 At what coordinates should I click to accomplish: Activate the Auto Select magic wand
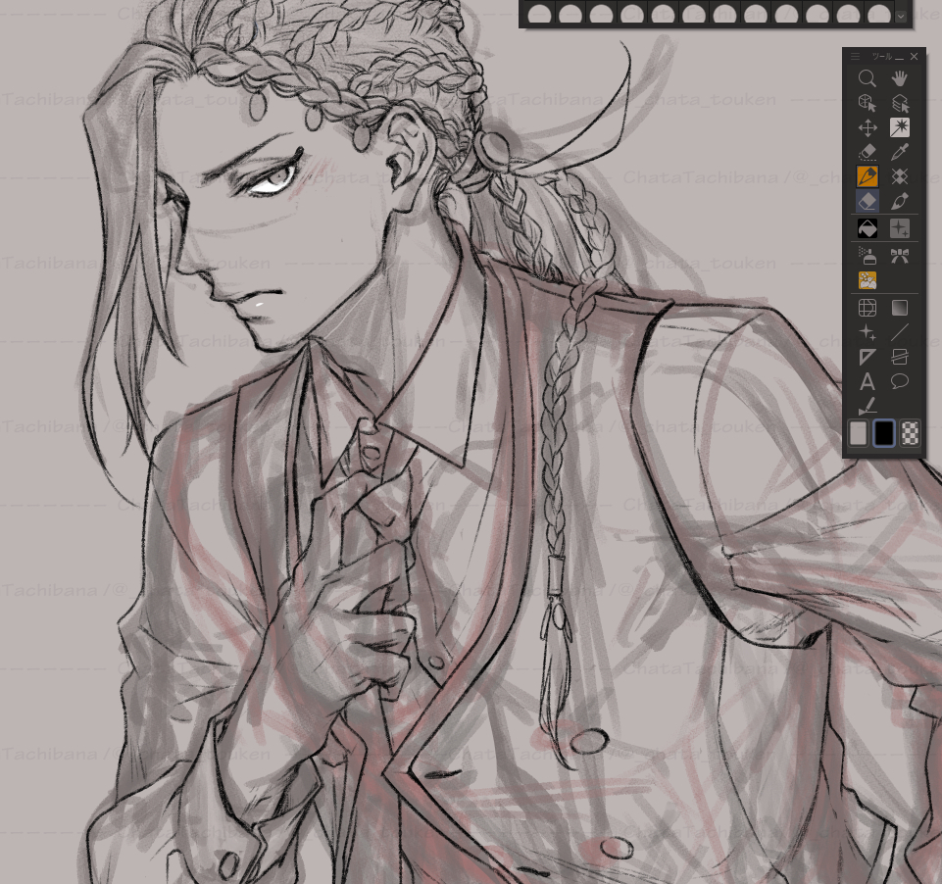899,127
